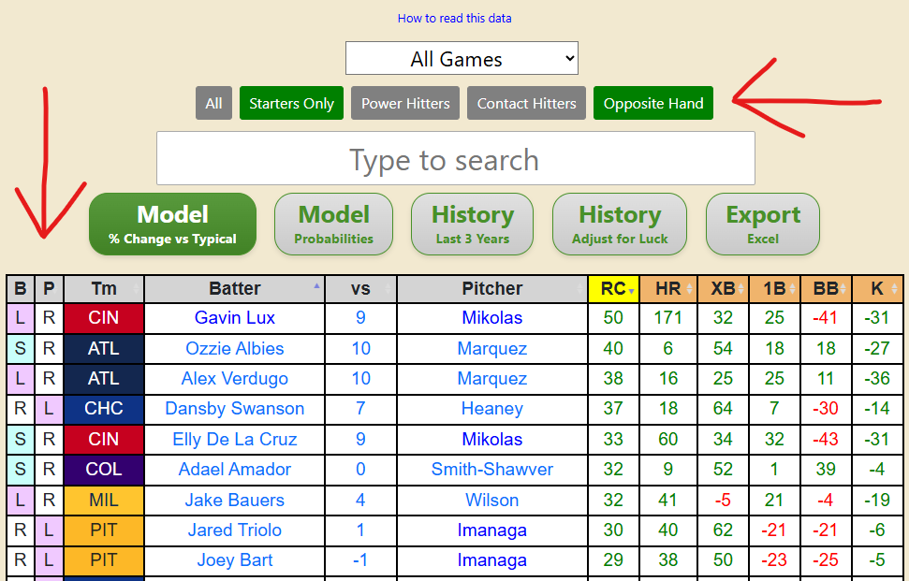Open the How to read this data link

point(455,19)
